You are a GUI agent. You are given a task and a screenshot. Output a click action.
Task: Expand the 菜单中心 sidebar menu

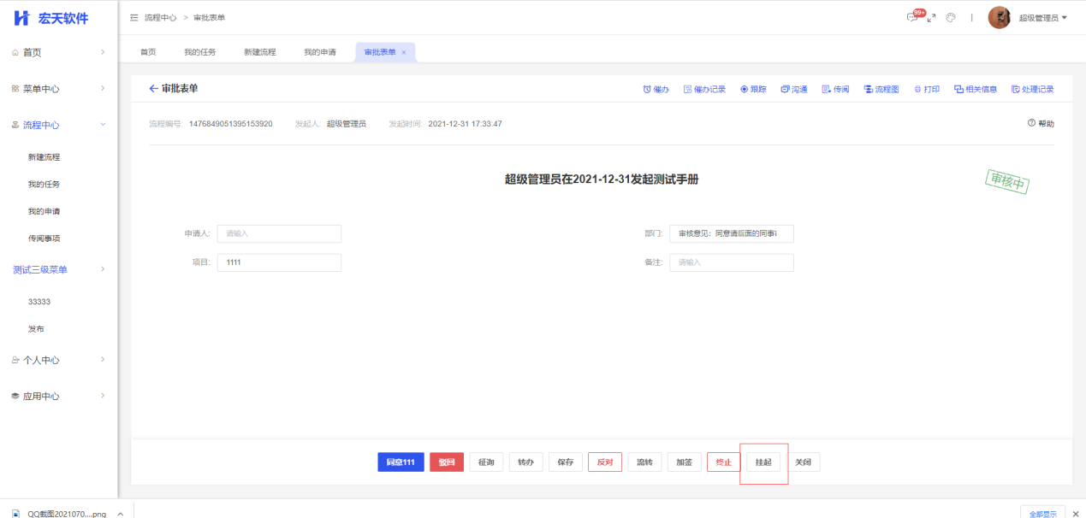103,89
